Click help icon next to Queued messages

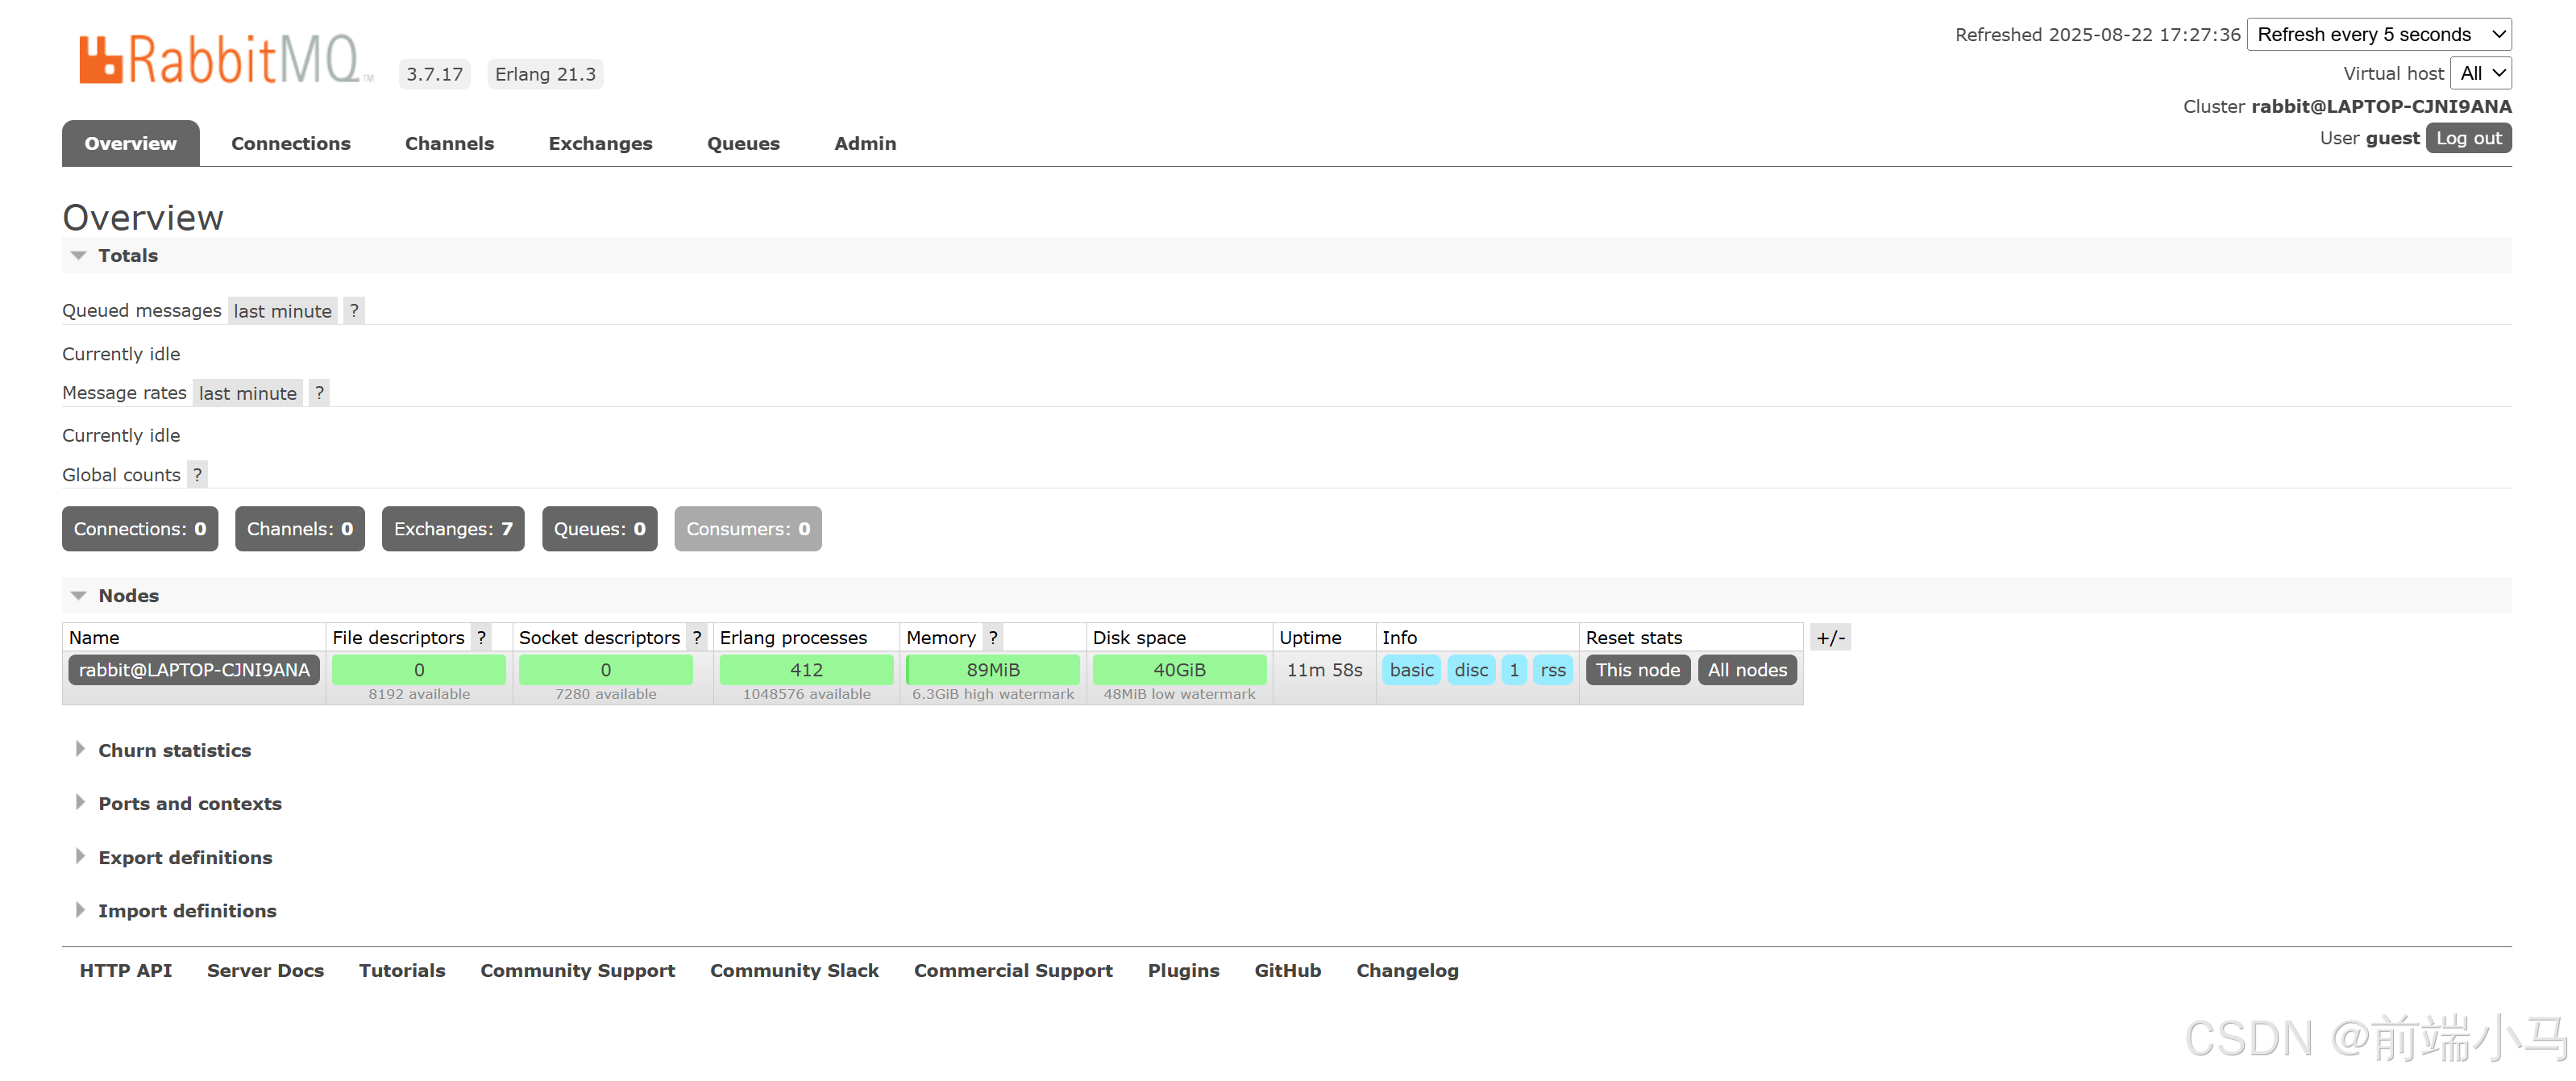(x=354, y=311)
